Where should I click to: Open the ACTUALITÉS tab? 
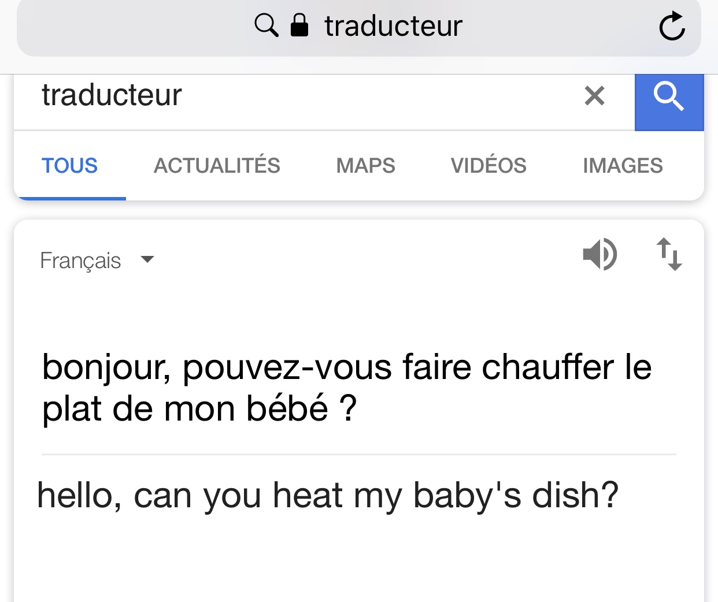(217, 166)
